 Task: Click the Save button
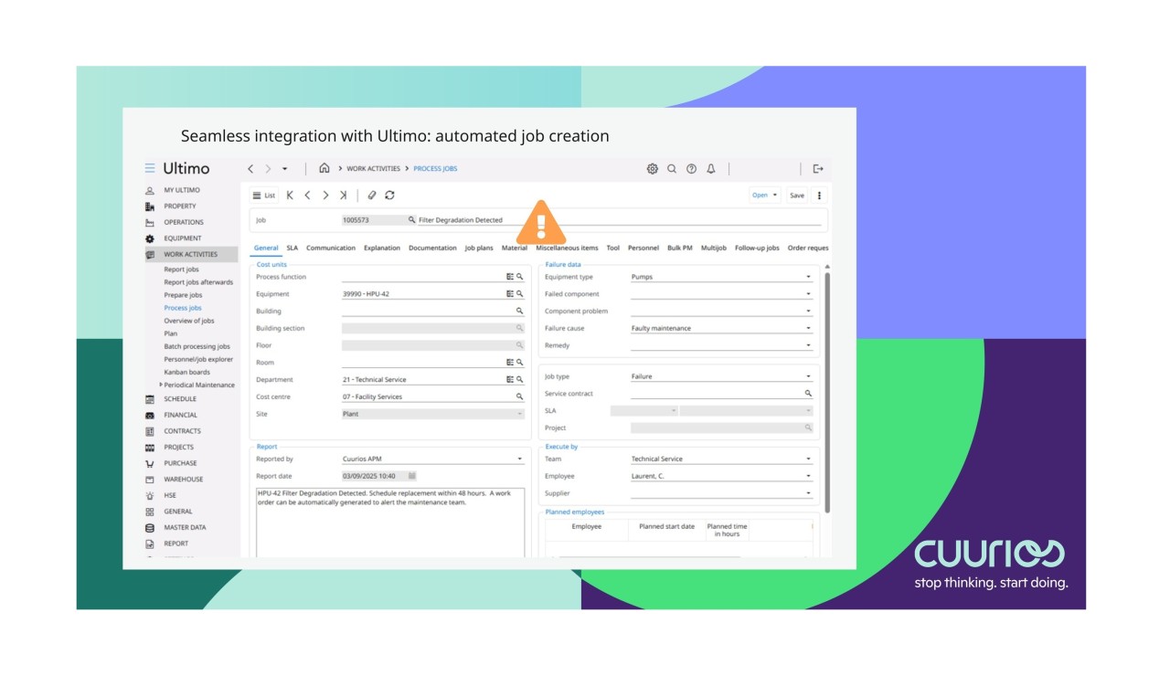tap(797, 195)
